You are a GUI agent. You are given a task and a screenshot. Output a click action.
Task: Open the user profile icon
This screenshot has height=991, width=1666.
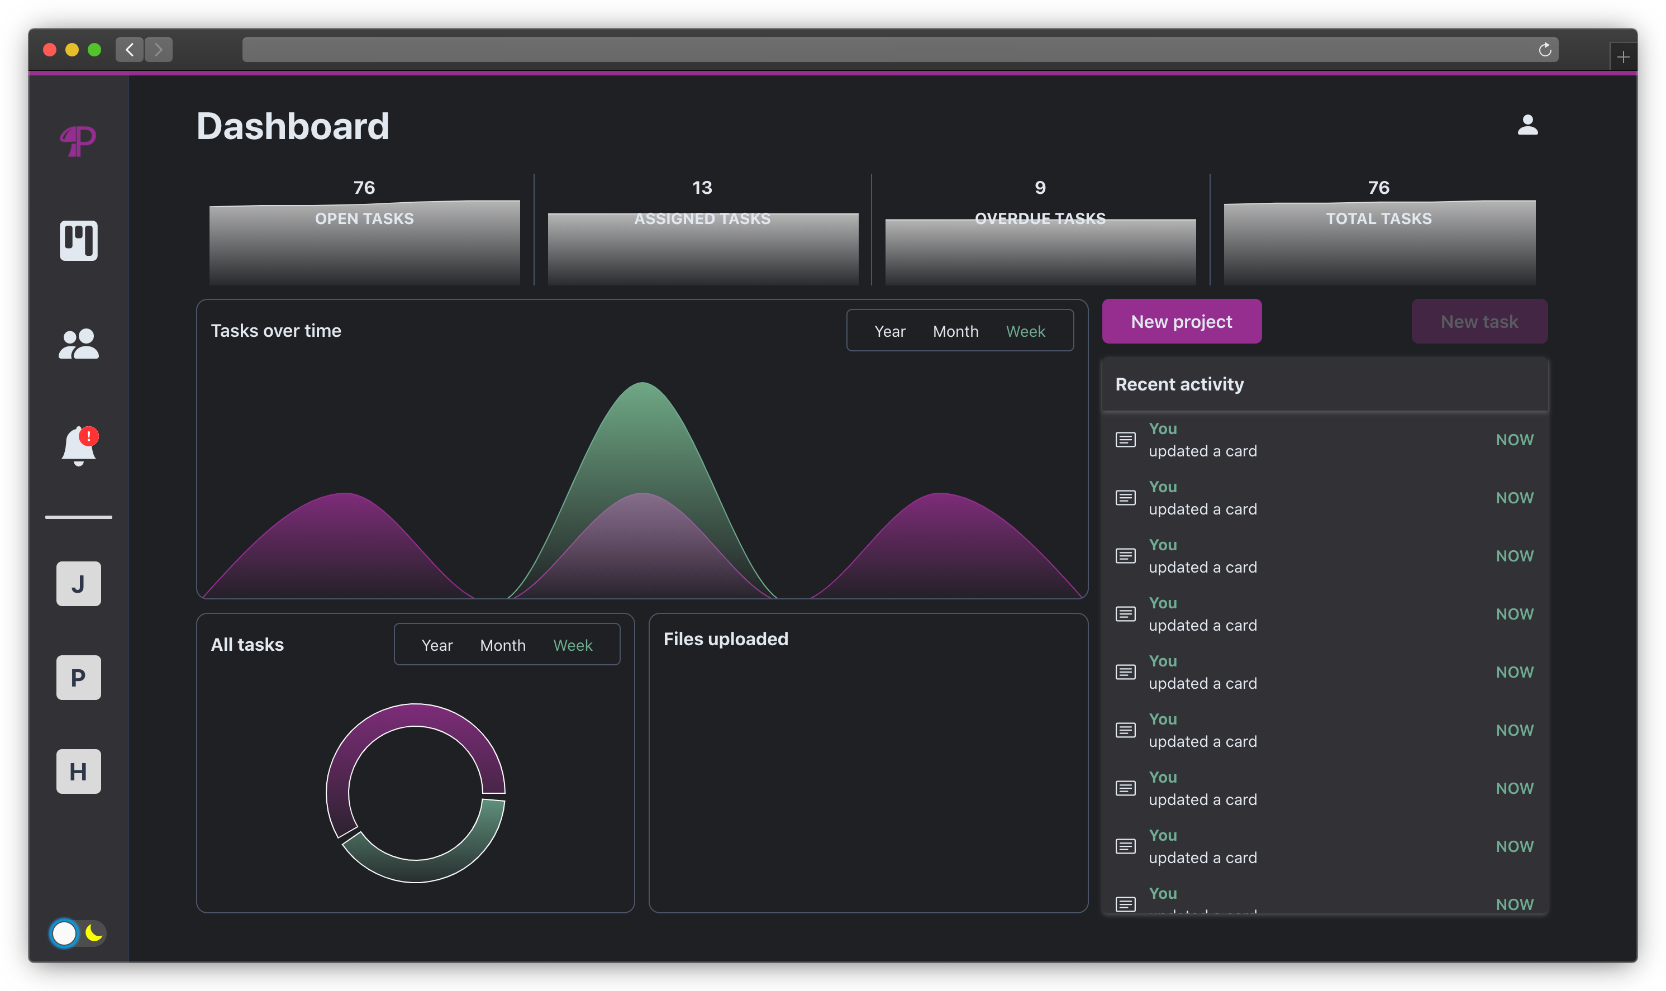1527,125
